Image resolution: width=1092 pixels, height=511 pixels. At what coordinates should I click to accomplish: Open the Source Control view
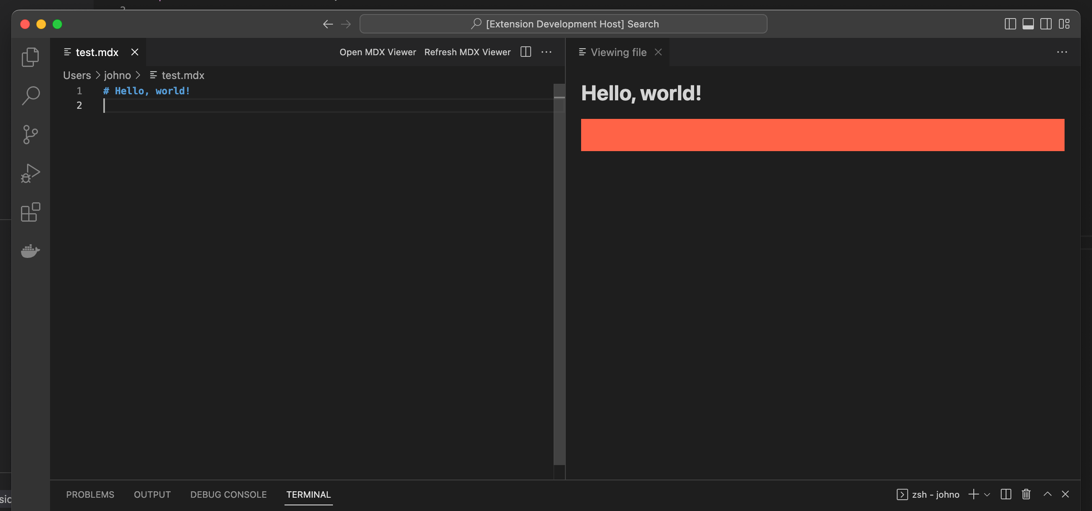click(30, 135)
